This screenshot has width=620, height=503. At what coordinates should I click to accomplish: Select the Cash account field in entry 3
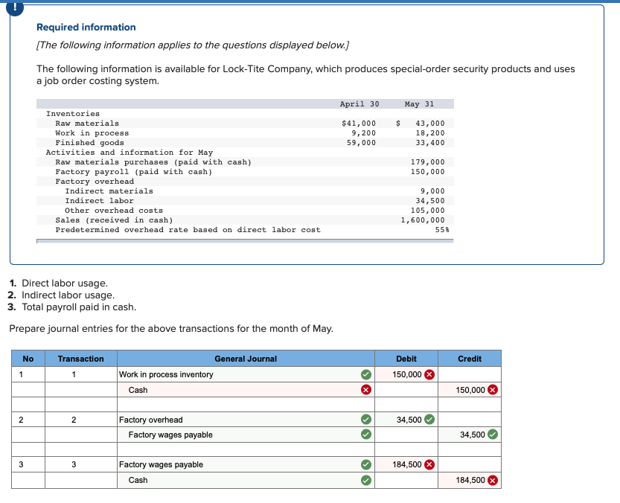[x=246, y=480]
